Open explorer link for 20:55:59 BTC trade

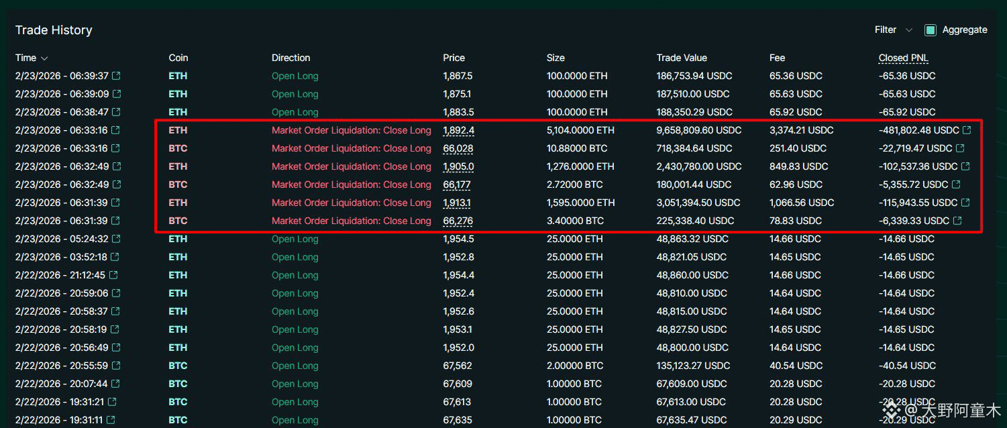coord(117,366)
